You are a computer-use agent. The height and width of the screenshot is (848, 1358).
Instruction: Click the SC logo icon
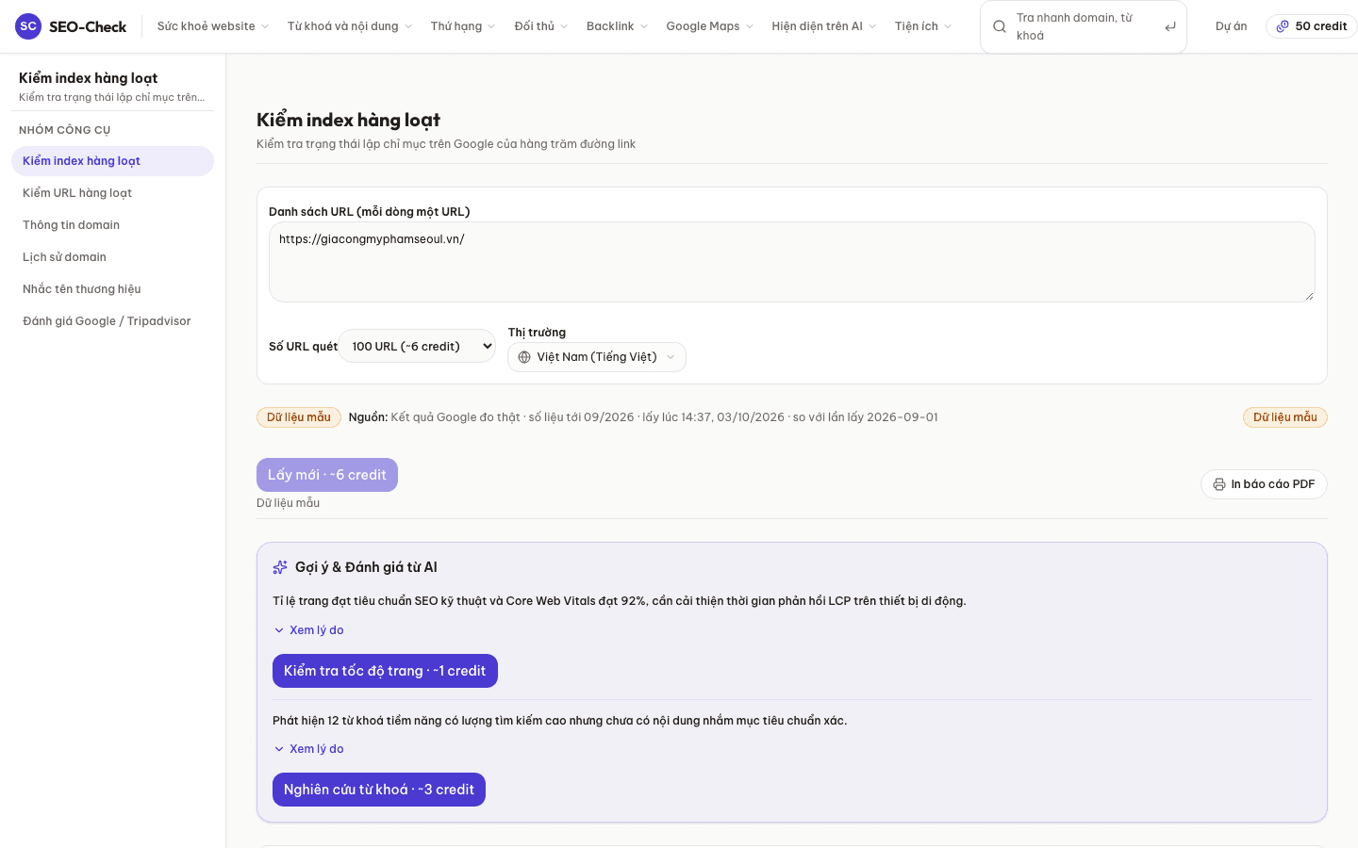click(28, 26)
